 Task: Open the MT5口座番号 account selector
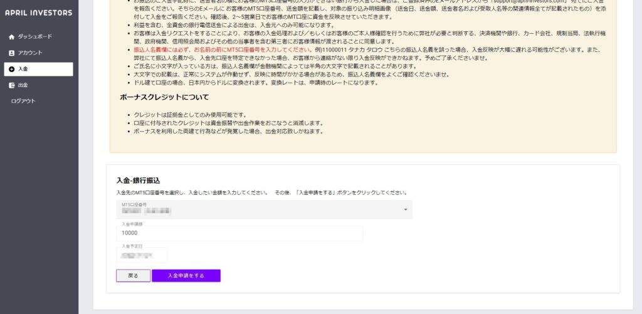pyautogui.click(x=263, y=209)
